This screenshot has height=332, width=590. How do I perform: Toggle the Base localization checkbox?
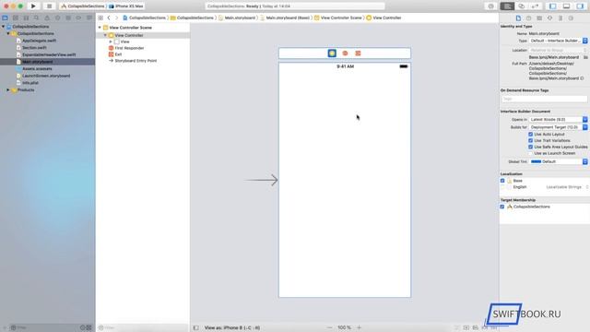[502, 181]
